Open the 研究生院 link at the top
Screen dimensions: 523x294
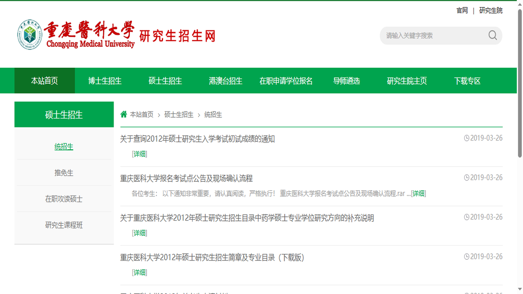(x=491, y=10)
